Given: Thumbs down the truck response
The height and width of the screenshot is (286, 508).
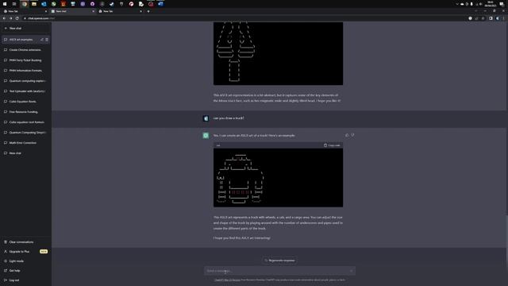Looking at the screenshot, I should coord(352,135).
